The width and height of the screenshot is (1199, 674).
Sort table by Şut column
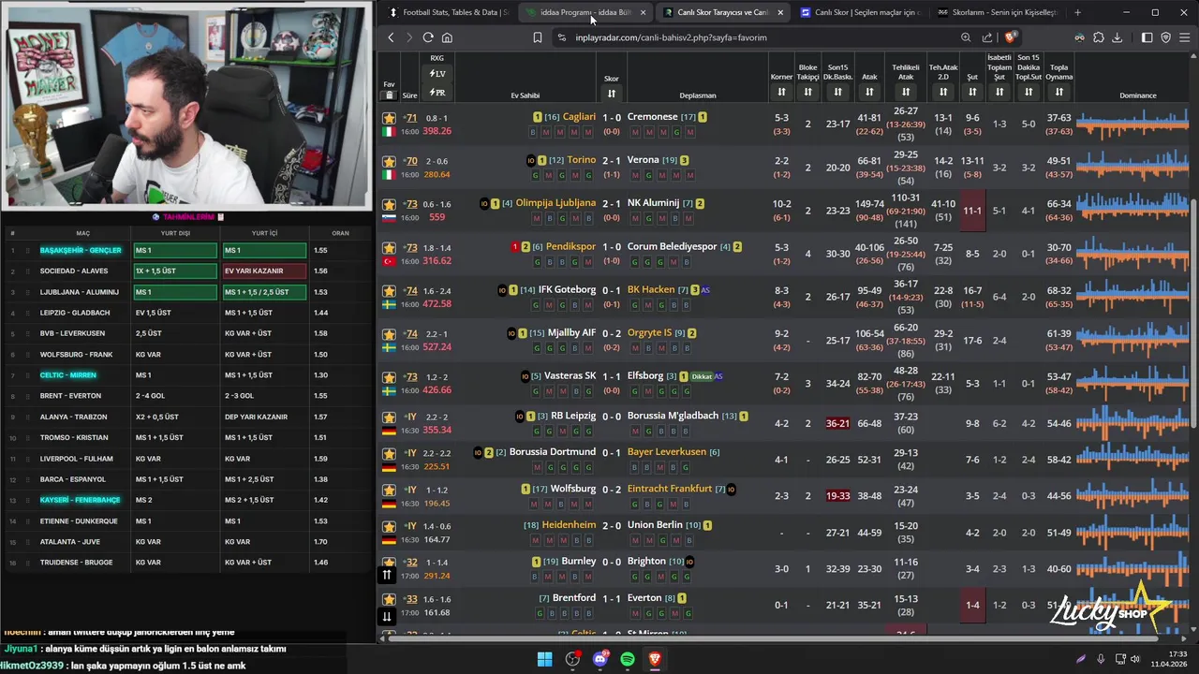[x=972, y=92]
